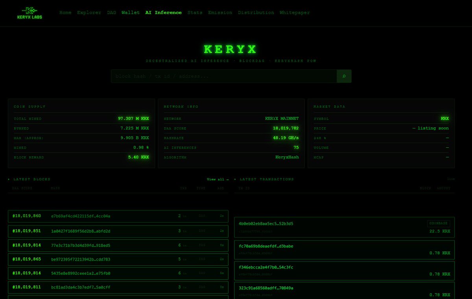Open the Wallet page
The width and height of the screenshot is (472, 299).
click(131, 13)
